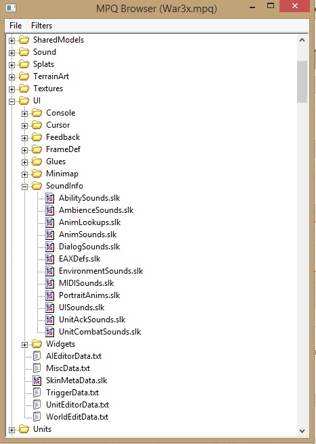Image resolution: width=316 pixels, height=444 pixels.
Task: Click the scrollbar down arrow
Action: click(x=302, y=431)
